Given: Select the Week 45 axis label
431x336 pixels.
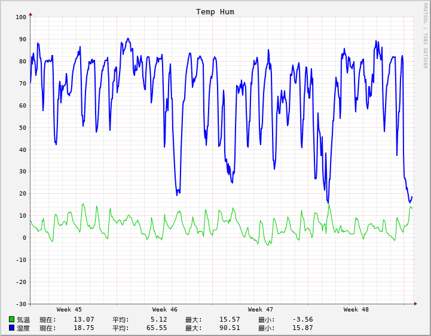Looking at the screenshot, I should click(x=69, y=310).
